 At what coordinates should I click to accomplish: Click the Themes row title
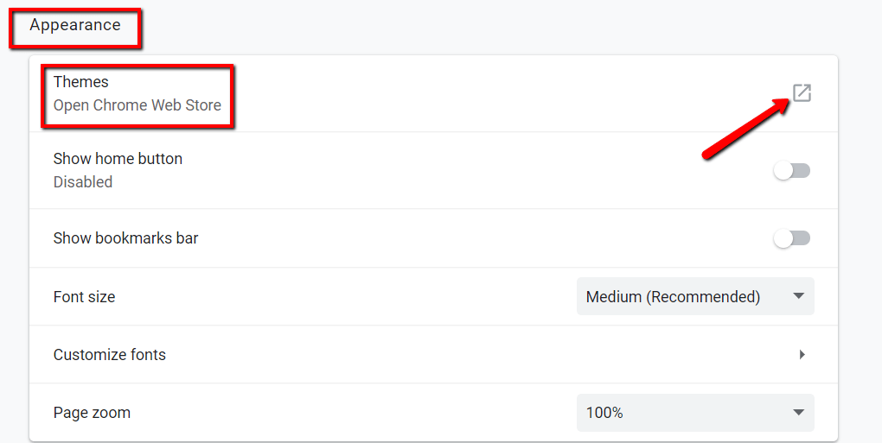tap(81, 82)
